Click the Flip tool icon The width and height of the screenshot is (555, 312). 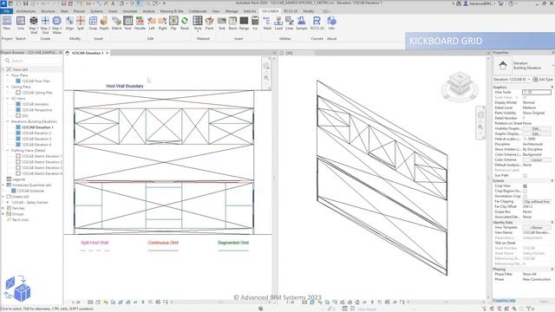point(173,23)
